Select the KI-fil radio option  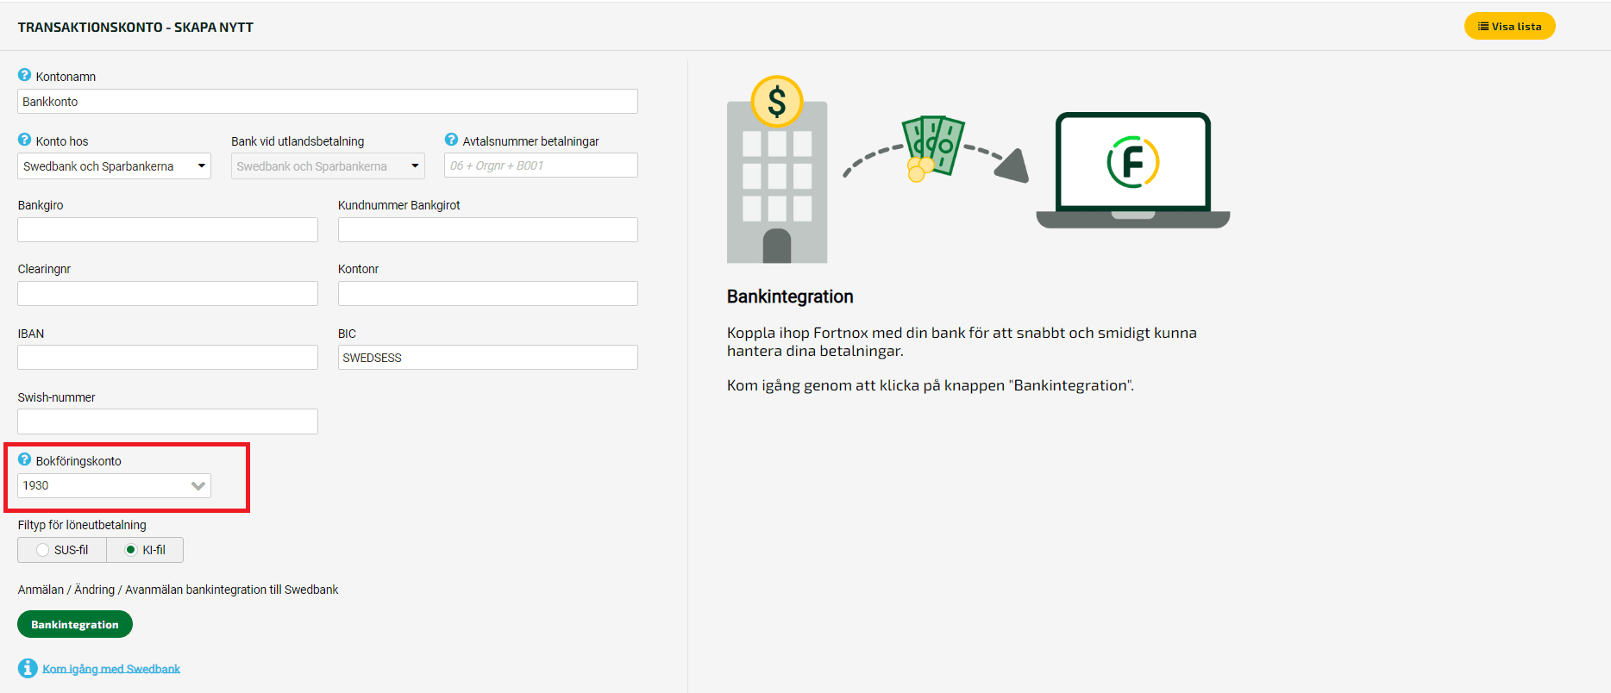coord(145,550)
